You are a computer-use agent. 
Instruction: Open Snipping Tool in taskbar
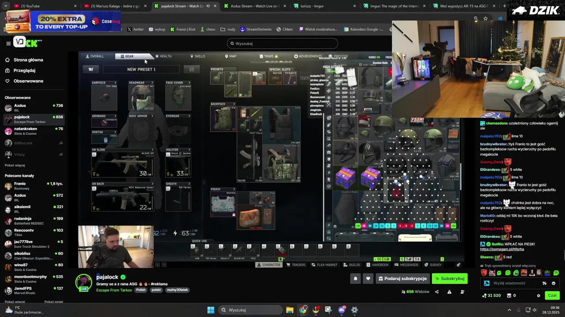[x=328, y=310]
